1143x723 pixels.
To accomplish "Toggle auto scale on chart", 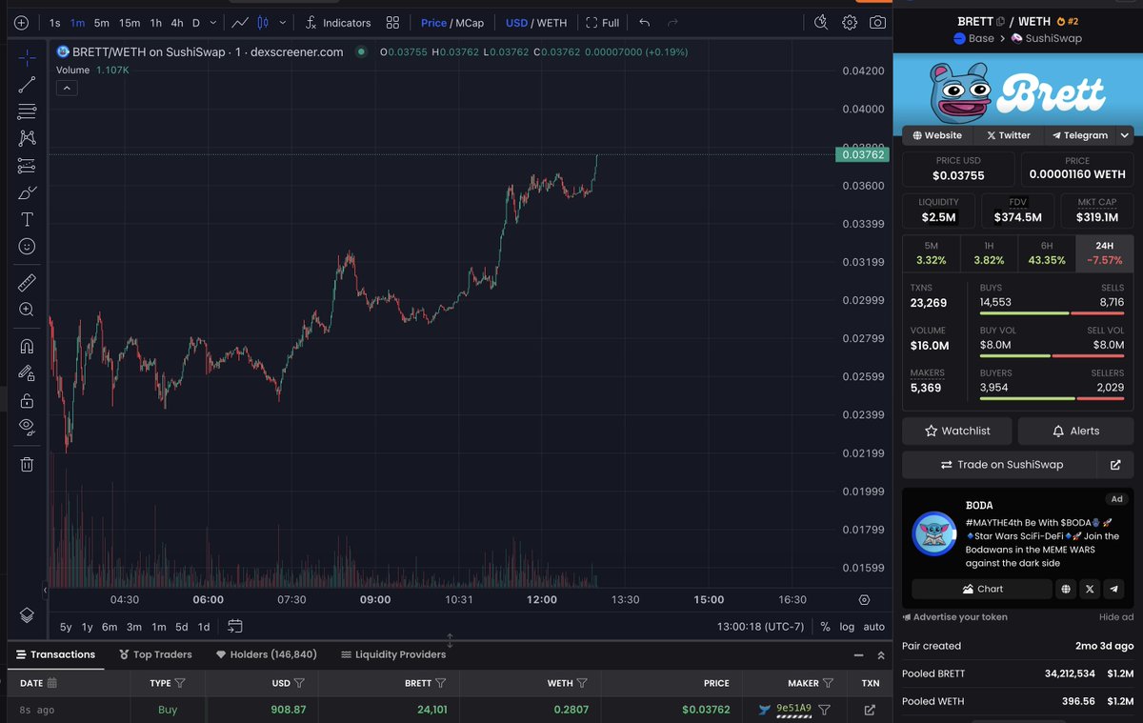I will (x=873, y=627).
